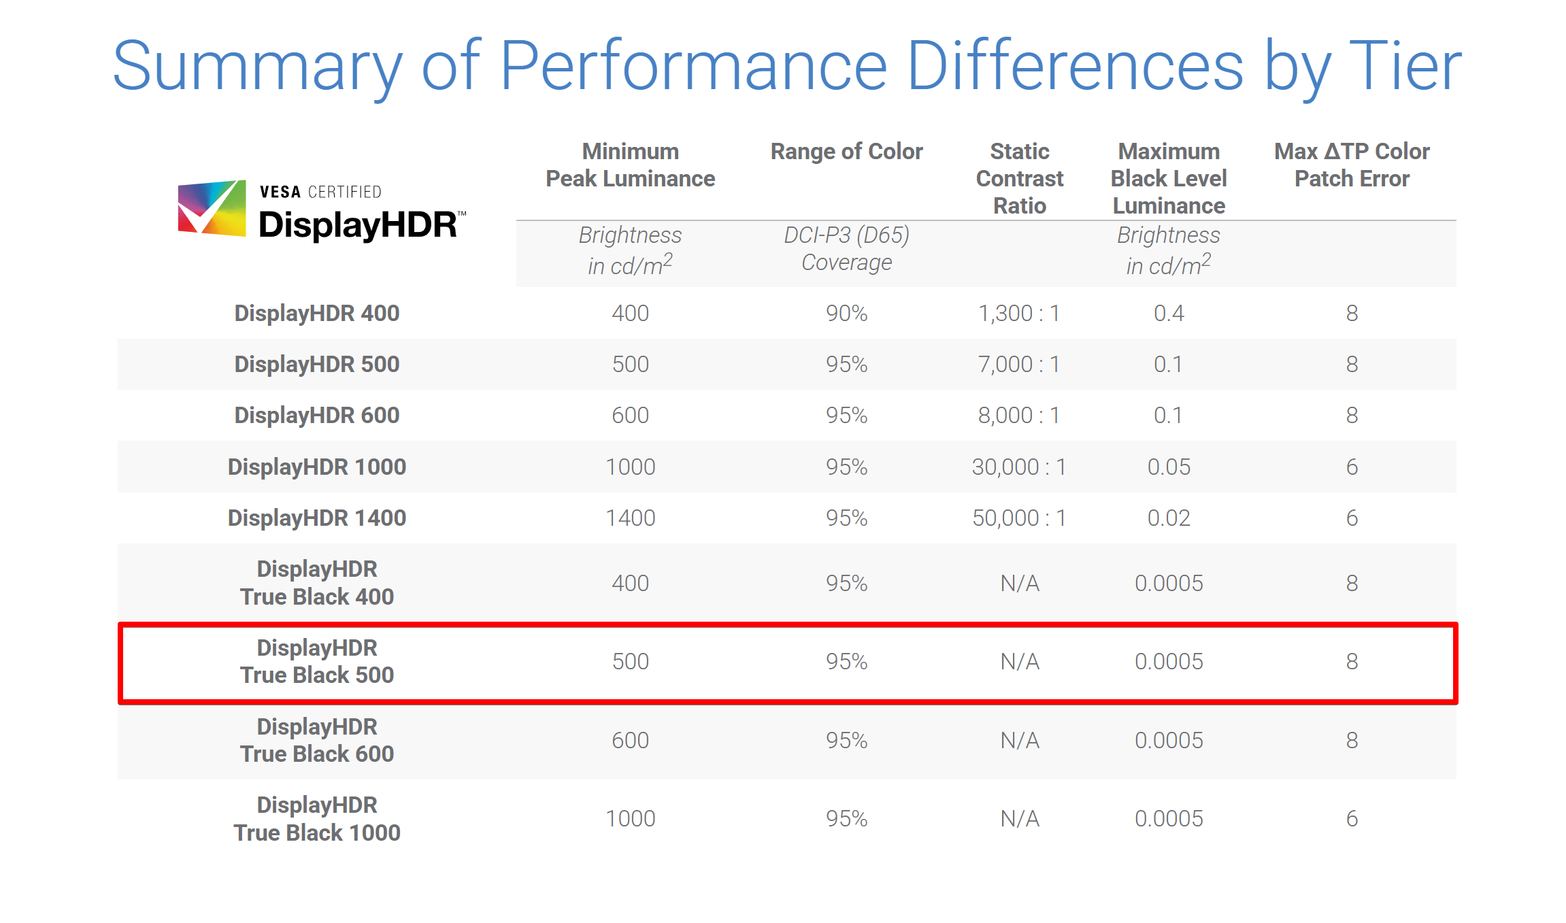This screenshot has height=923, width=1566.
Task: Click '0.0005' black level in True Black 400 row
Action: (1169, 584)
